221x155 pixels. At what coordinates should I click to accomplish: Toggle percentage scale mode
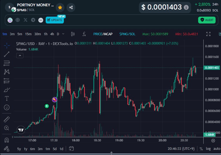click(201, 149)
